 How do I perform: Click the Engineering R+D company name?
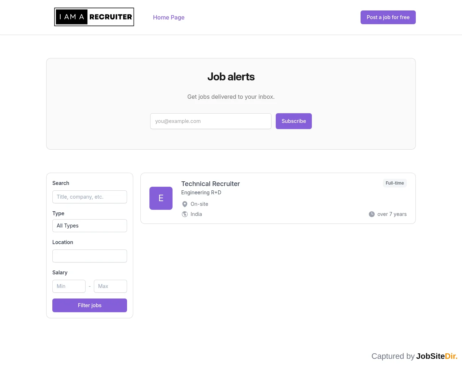coord(201,193)
